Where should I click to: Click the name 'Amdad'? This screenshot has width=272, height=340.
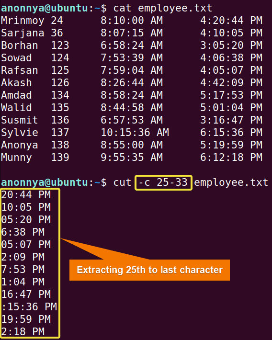coord(16,95)
